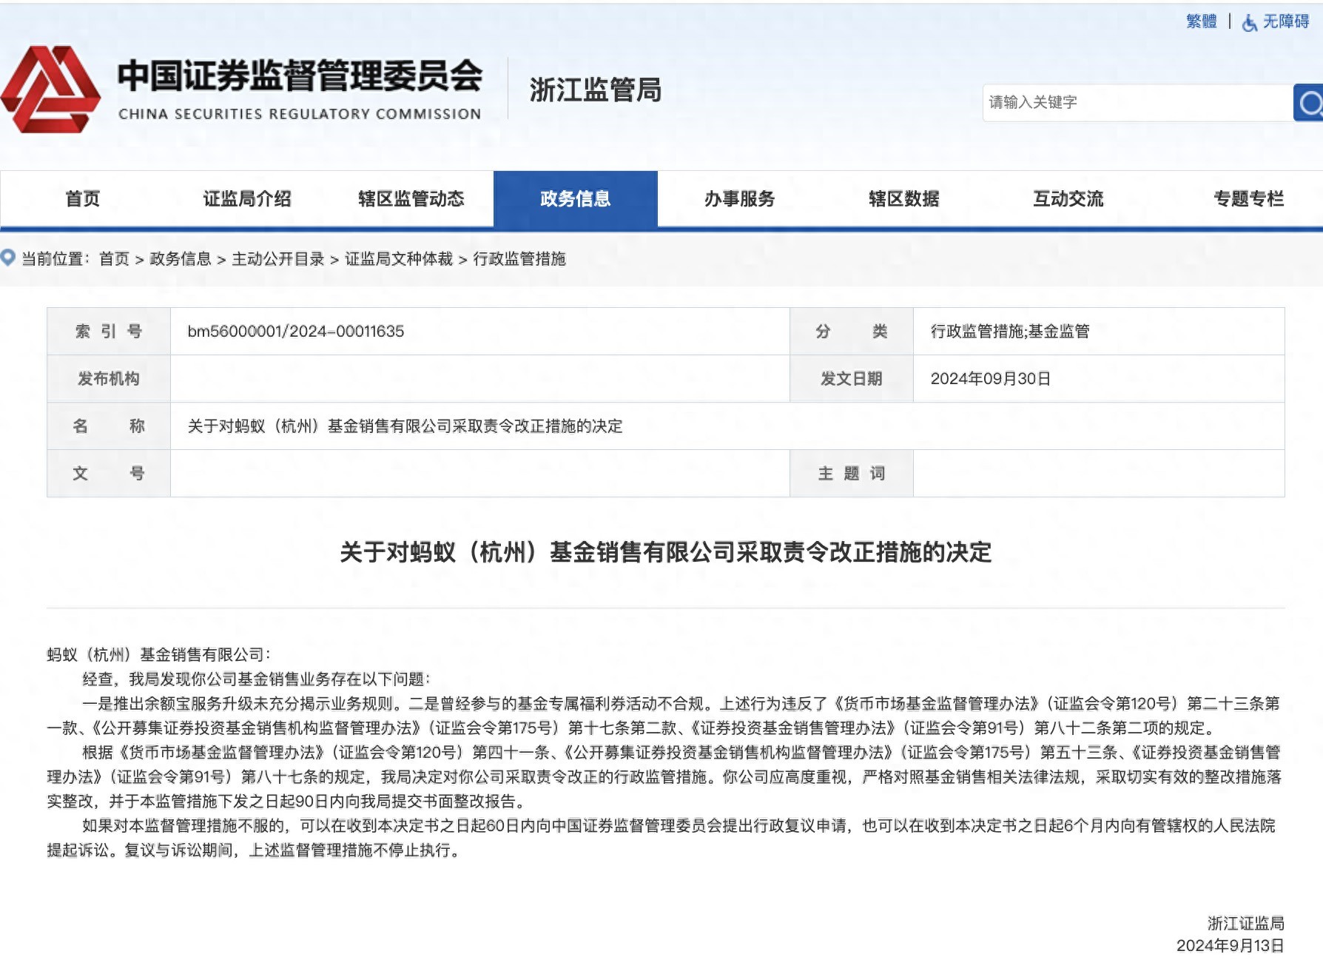Open the 首页 navigation tab

82,199
